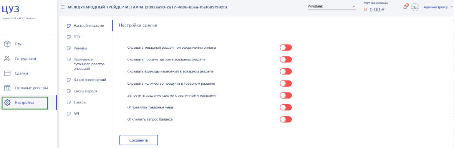
Task: Open the hamburger menu icon
Action: (63, 7)
